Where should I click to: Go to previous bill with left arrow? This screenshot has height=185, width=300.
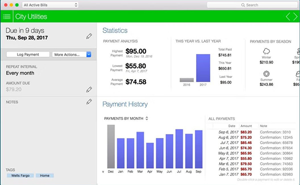288,16
